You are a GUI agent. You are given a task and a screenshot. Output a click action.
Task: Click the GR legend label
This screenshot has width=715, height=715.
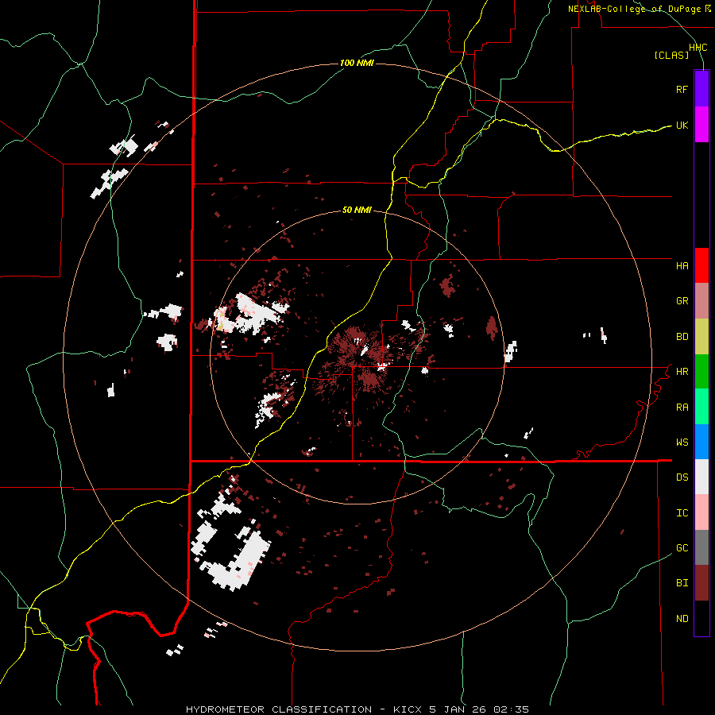682,301
